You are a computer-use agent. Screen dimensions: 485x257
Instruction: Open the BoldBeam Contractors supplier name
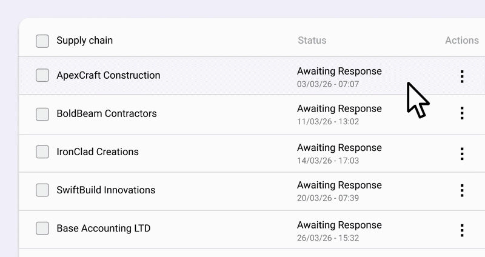(x=106, y=114)
